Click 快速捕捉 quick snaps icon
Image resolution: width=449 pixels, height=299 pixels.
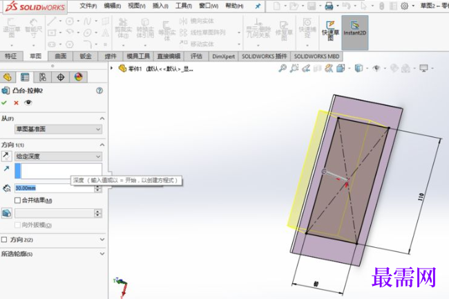[307, 28]
